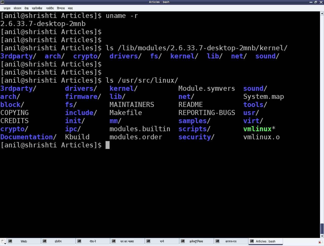Click the terminal icon in the title bar
Viewport: 324px width, 246px height.
click(3, 2)
